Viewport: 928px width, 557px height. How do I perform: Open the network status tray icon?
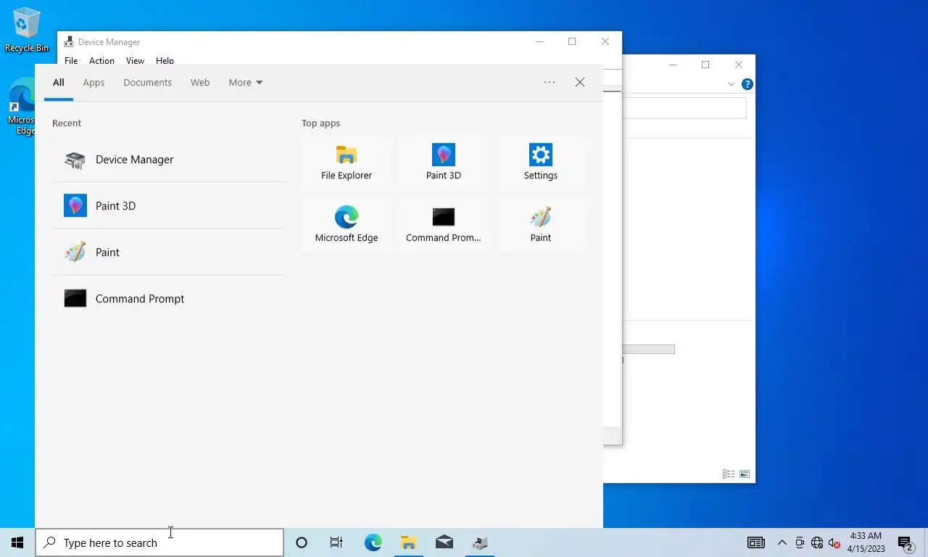pyautogui.click(x=817, y=542)
